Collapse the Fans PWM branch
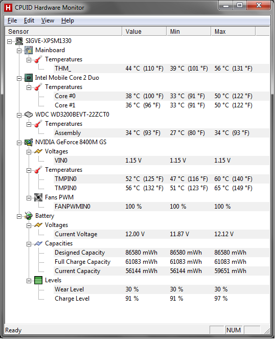This screenshot has width=275, height=340. tap(29, 198)
